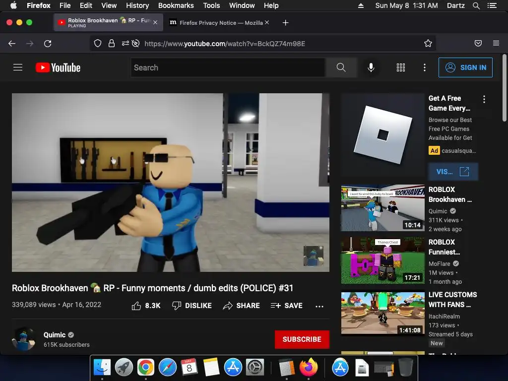The height and width of the screenshot is (381, 508).
Task: Click the DISLIKE button
Action: click(x=192, y=306)
